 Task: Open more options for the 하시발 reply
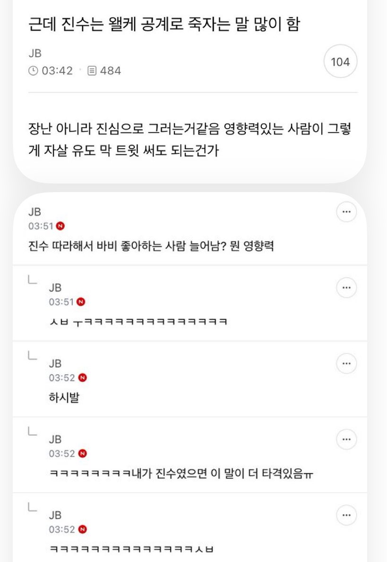pos(346,363)
